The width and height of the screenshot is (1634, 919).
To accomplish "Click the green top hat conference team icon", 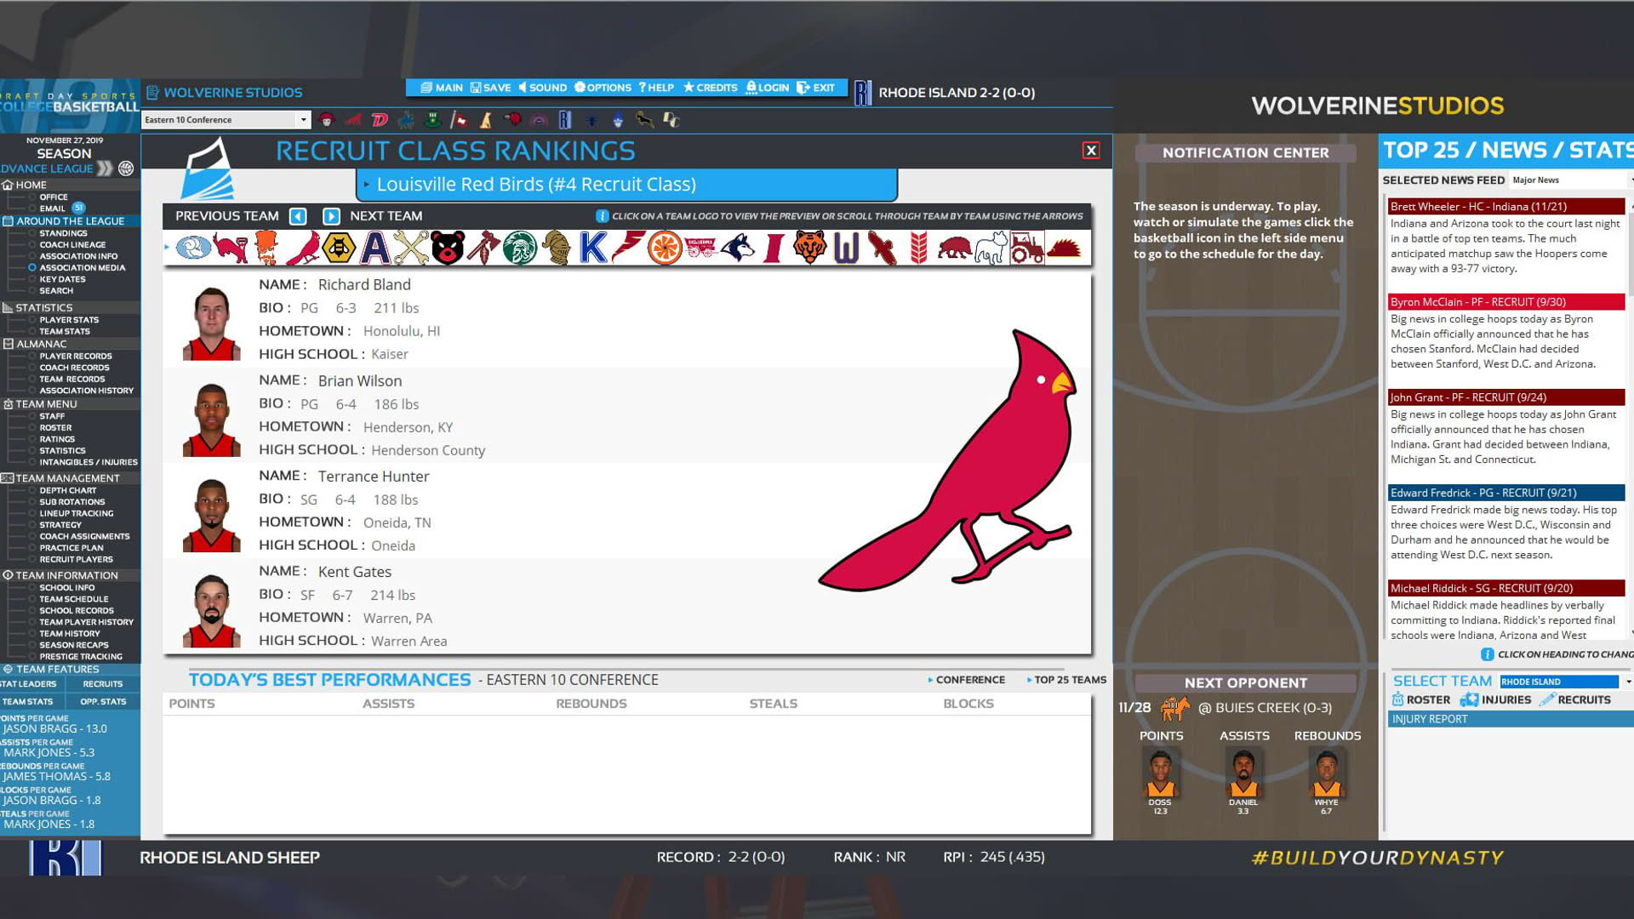I will point(432,120).
